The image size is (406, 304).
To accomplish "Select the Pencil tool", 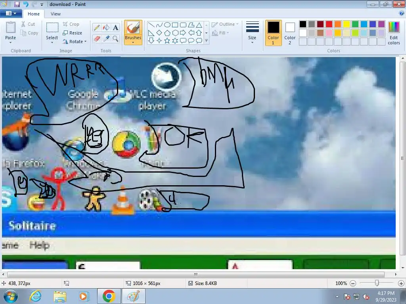I will (x=97, y=28).
